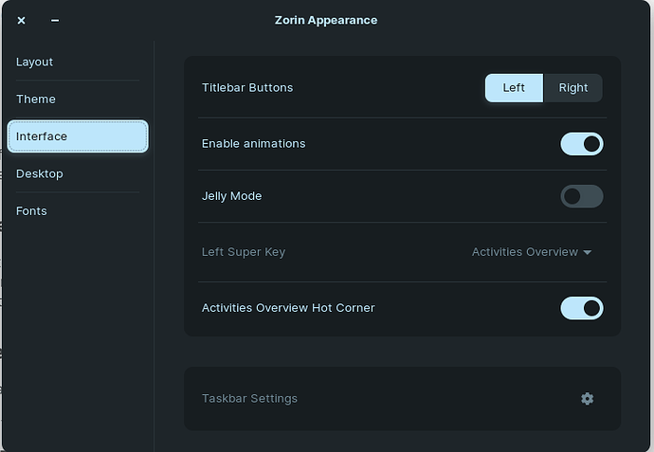Click the Titlebar Buttons label text
Image resolution: width=654 pixels, height=452 pixels.
pyautogui.click(x=247, y=87)
